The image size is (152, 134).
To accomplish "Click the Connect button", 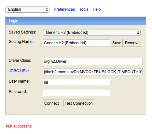I will point(51,103).
